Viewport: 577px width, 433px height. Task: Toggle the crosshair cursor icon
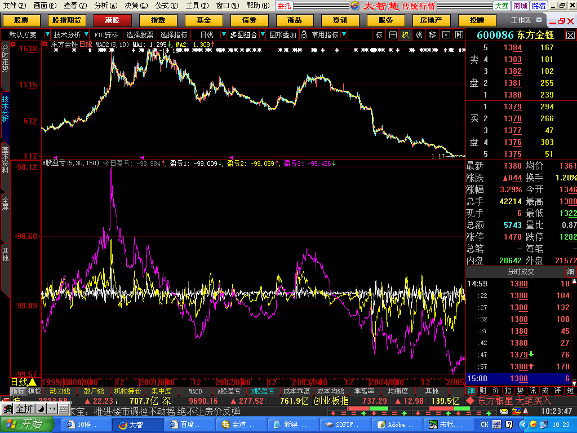393,34
